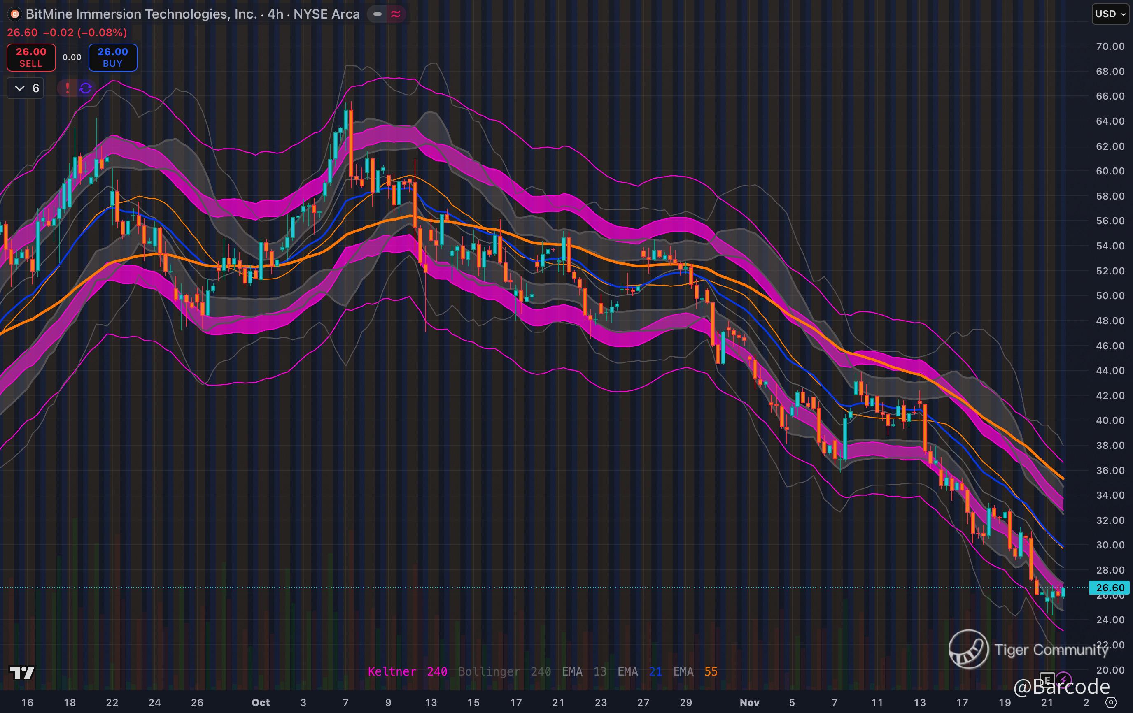
Task: Open chart settings hexagon gear icon
Action: pyautogui.click(x=1111, y=703)
